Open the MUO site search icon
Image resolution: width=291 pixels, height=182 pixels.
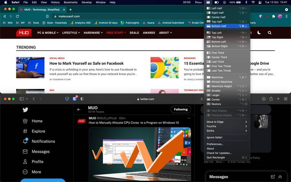270,33
